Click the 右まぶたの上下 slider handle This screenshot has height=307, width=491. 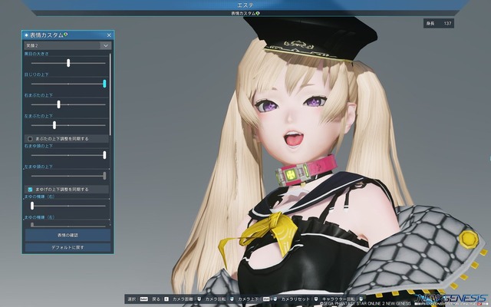pyautogui.click(x=58, y=104)
